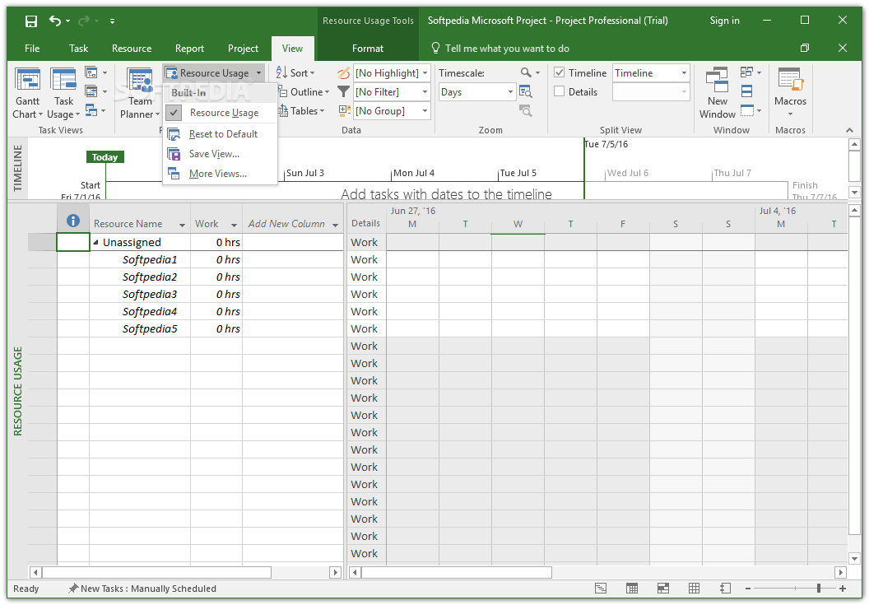
Task: Open the Team Planner view icon
Action: tap(140, 79)
